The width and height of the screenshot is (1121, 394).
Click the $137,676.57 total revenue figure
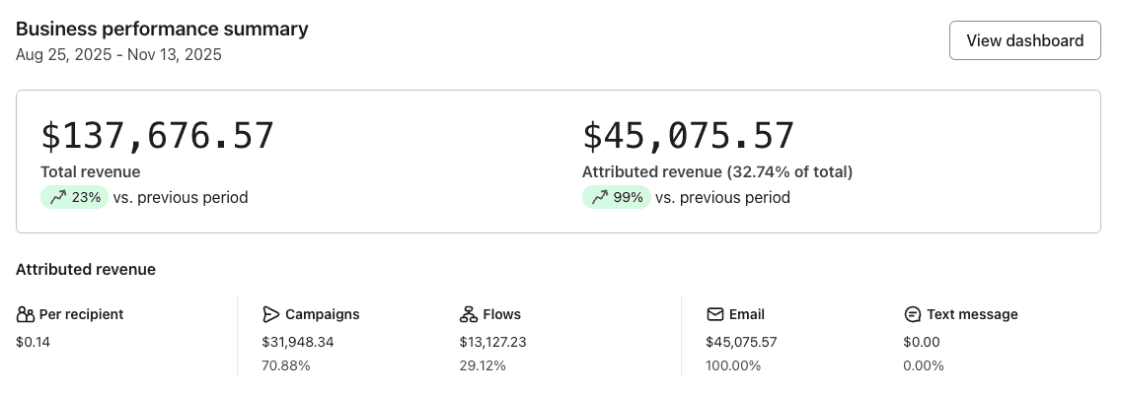[157, 136]
